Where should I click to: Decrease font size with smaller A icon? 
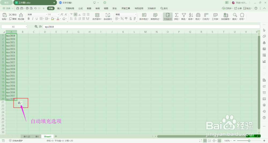click(x=66, y=14)
